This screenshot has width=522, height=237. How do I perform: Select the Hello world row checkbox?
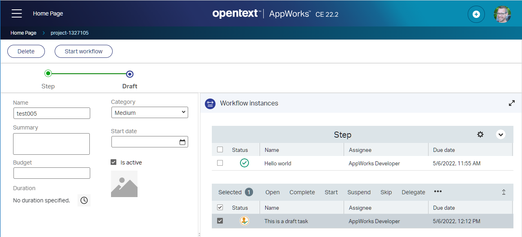pos(220,163)
